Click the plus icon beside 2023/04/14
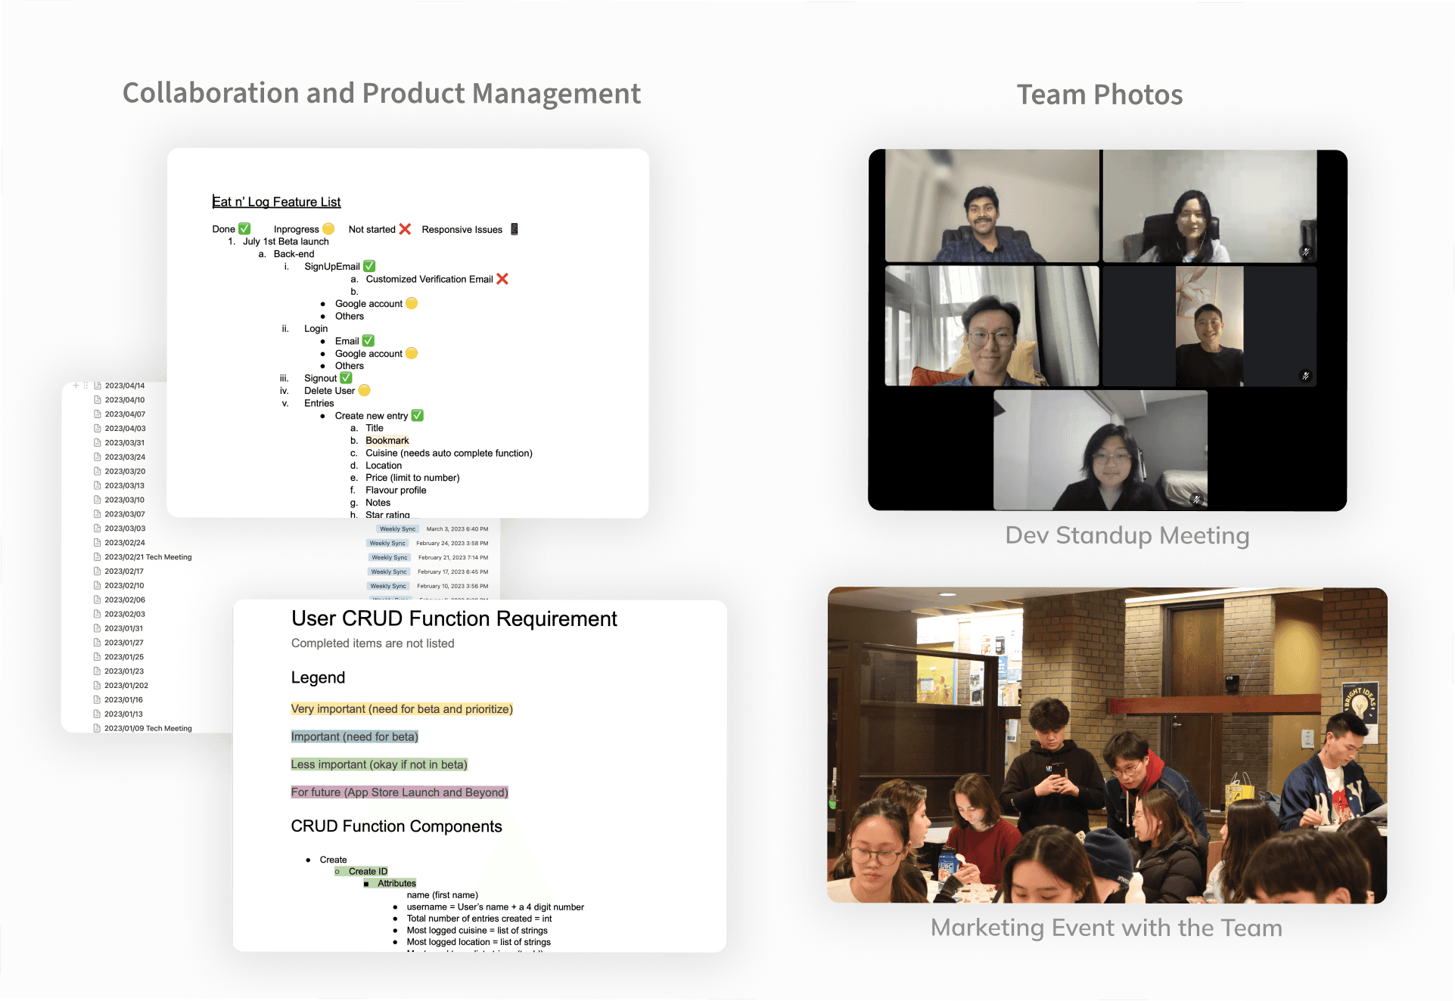This screenshot has height=1001, width=1455. 76,386
